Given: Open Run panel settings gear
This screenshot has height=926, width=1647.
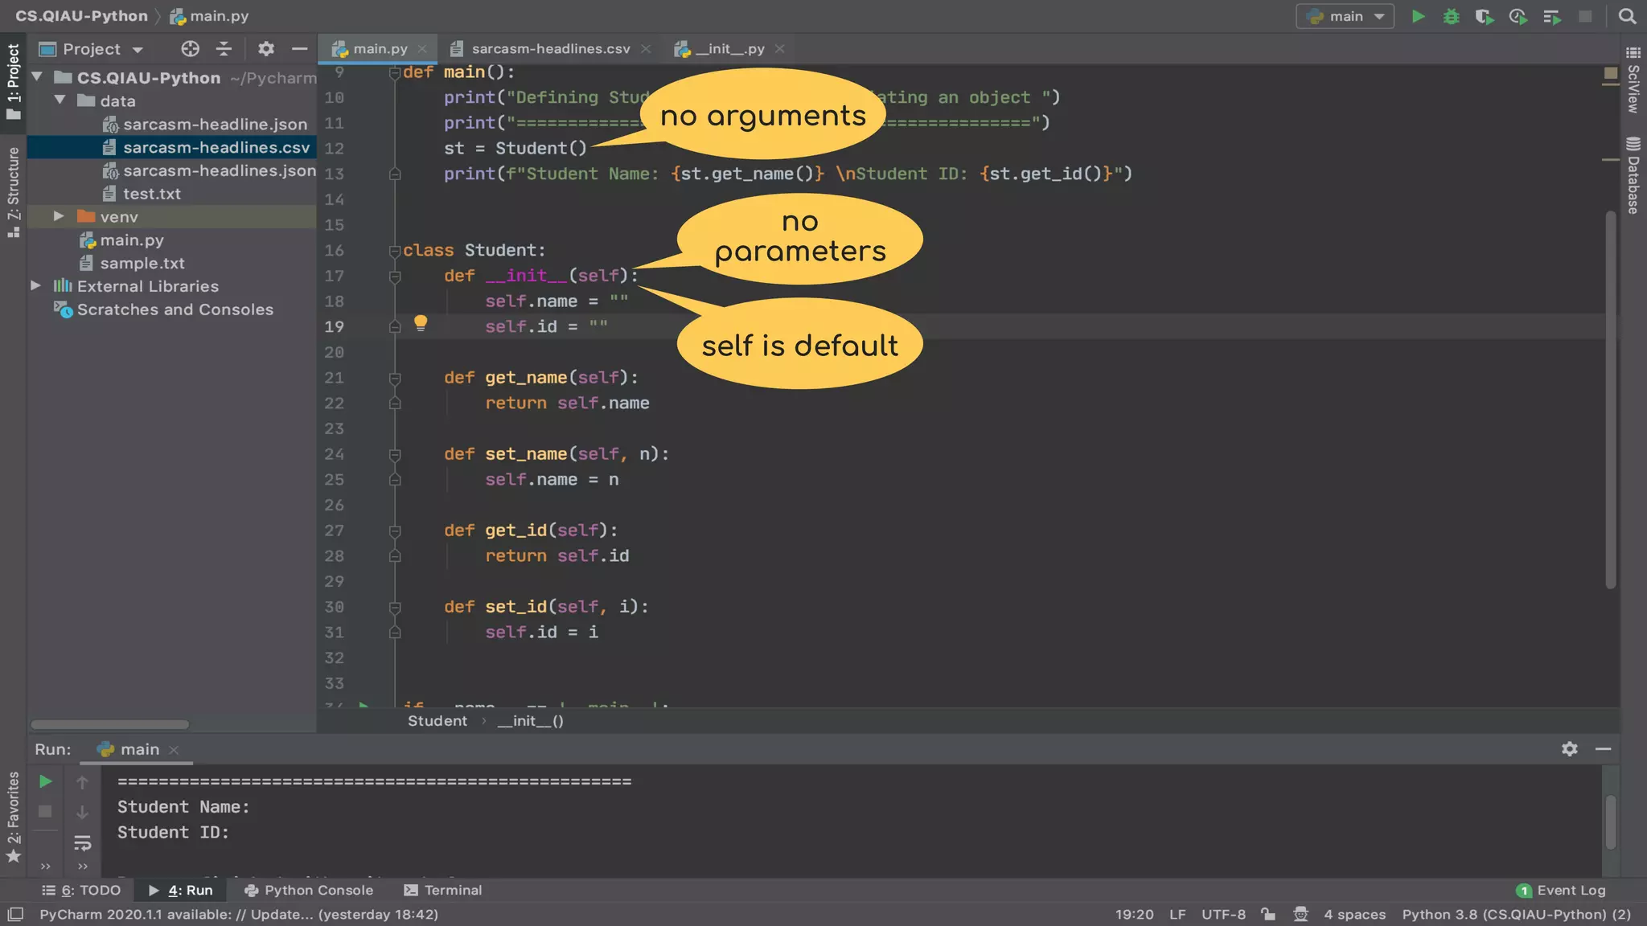Looking at the screenshot, I should coord(1569,749).
